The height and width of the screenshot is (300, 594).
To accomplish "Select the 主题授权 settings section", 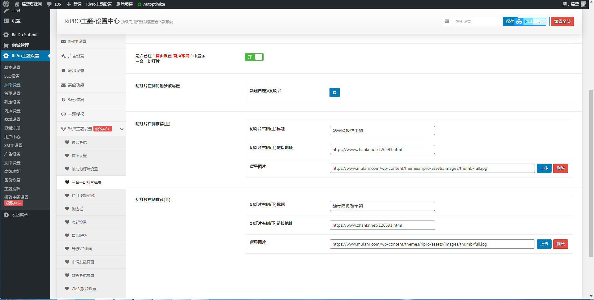I will [76, 114].
